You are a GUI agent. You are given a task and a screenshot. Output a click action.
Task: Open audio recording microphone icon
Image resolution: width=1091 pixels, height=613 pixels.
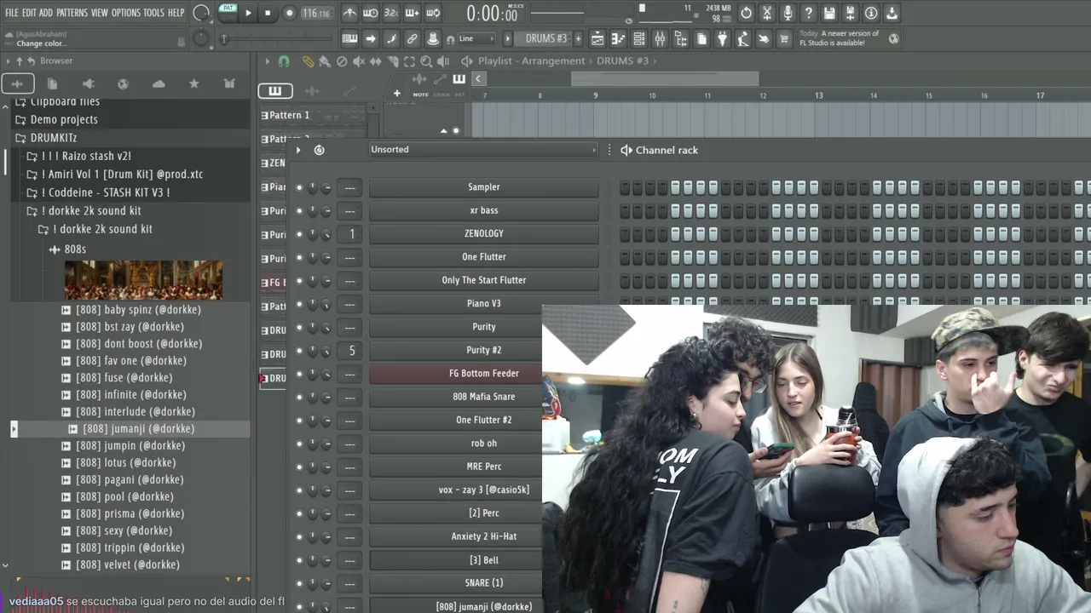788,13
